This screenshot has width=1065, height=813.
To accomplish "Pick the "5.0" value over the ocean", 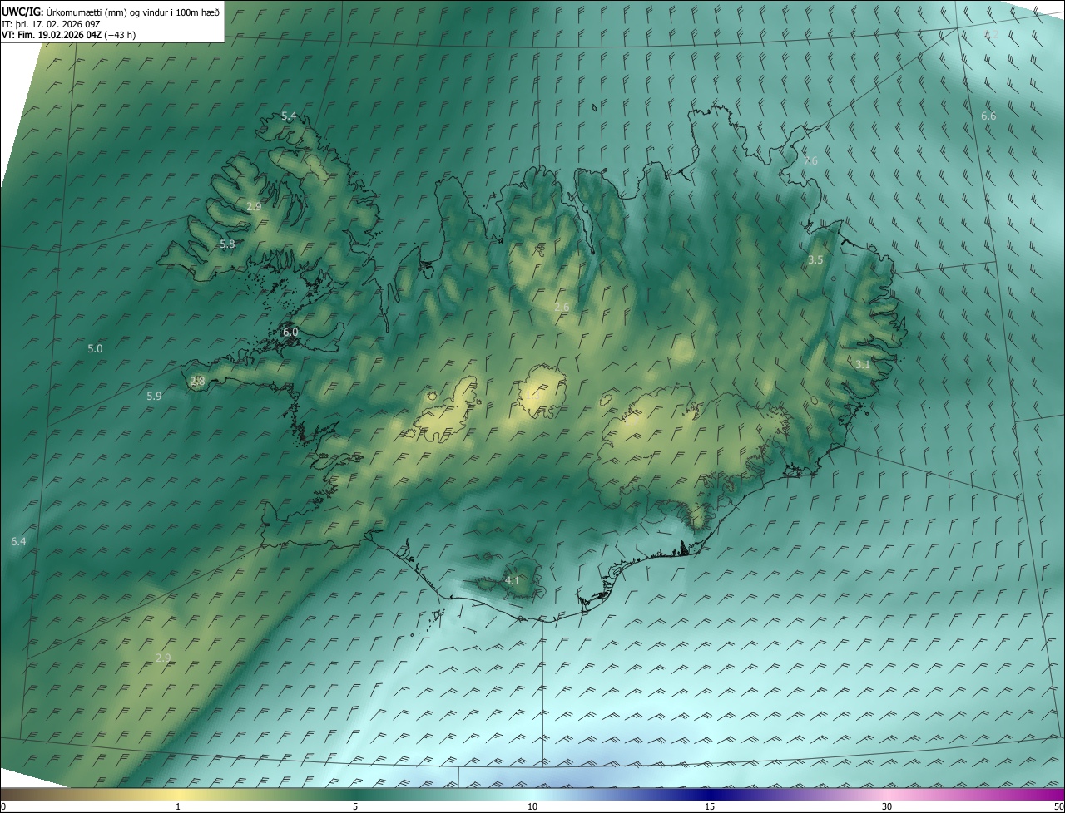I will point(95,349).
